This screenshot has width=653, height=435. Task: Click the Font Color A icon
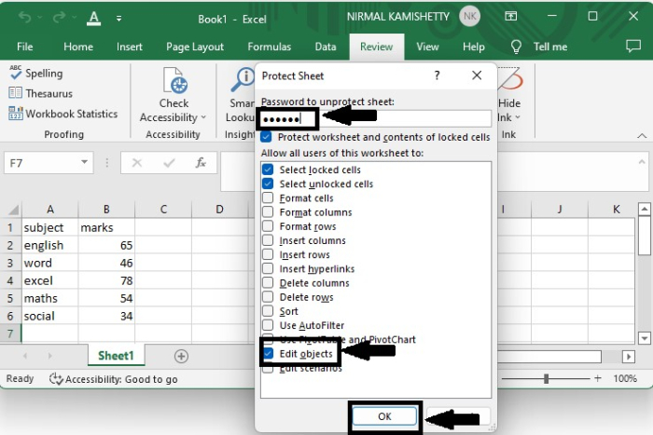tap(93, 19)
